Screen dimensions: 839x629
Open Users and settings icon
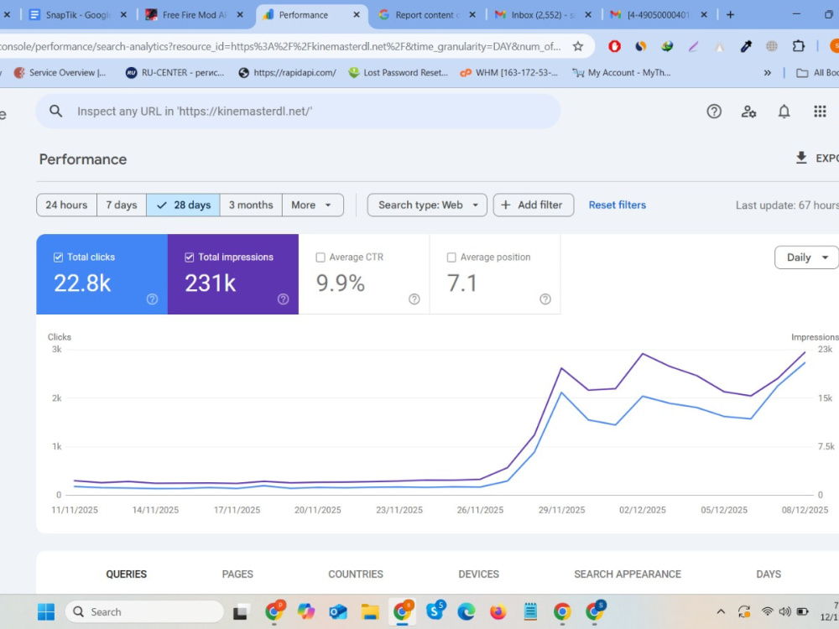[x=748, y=112]
